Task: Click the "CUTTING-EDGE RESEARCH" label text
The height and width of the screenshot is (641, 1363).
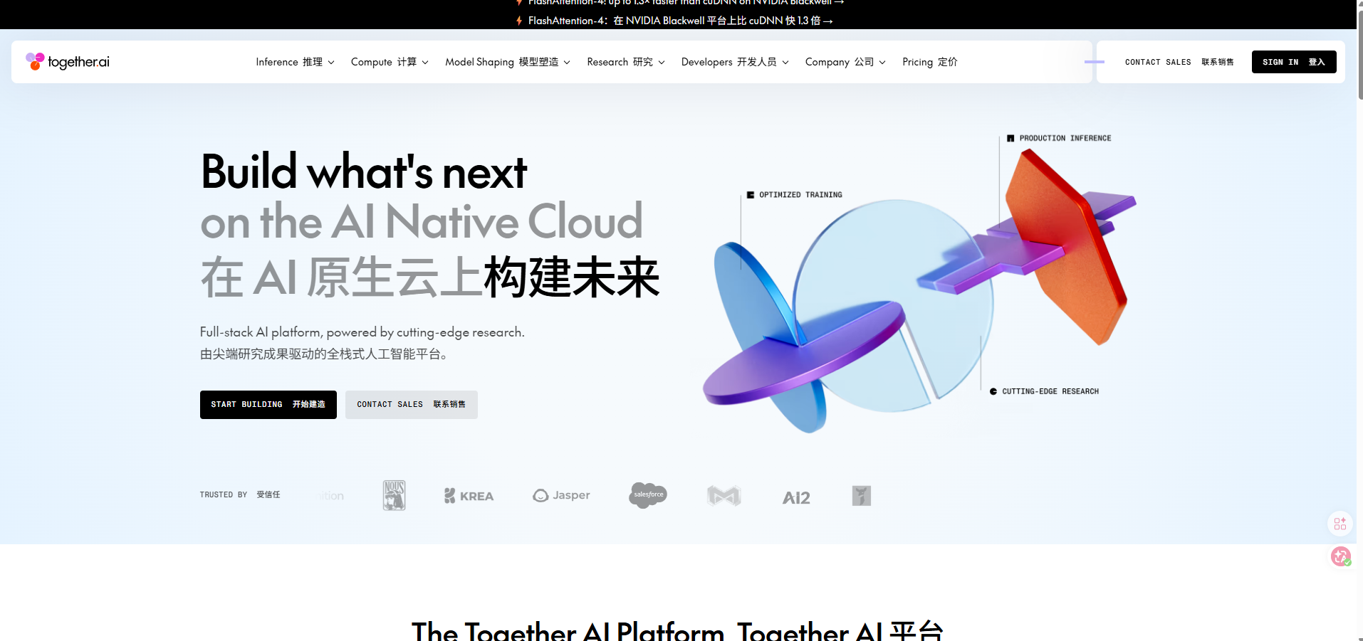Action: pyautogui.click(x=1050, y=391)
